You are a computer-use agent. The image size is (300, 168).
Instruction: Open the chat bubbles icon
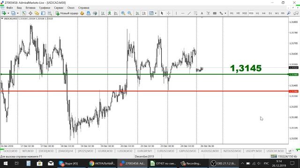(x=296, y=13)
